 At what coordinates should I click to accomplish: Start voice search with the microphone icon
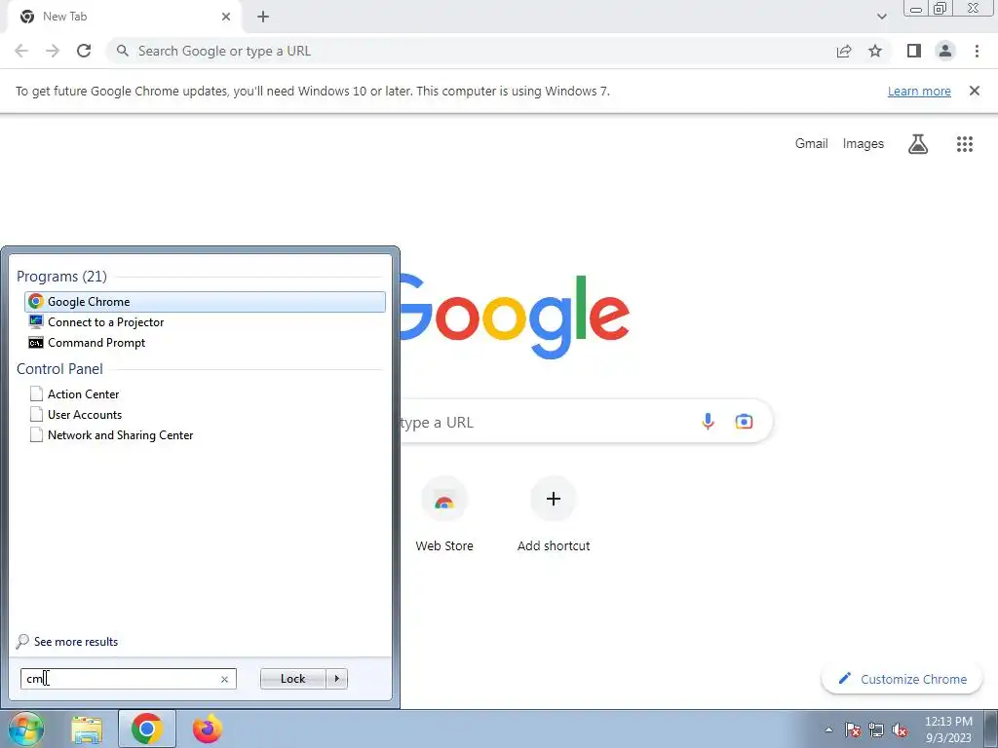click(708, 421)
